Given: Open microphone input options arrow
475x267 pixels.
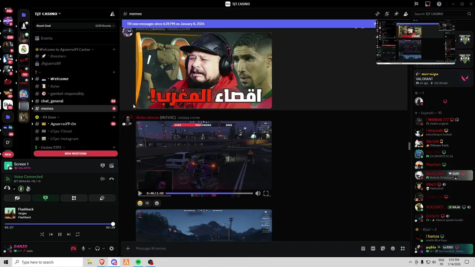Looking at the screenshot, I should click(x=89, y=248).
